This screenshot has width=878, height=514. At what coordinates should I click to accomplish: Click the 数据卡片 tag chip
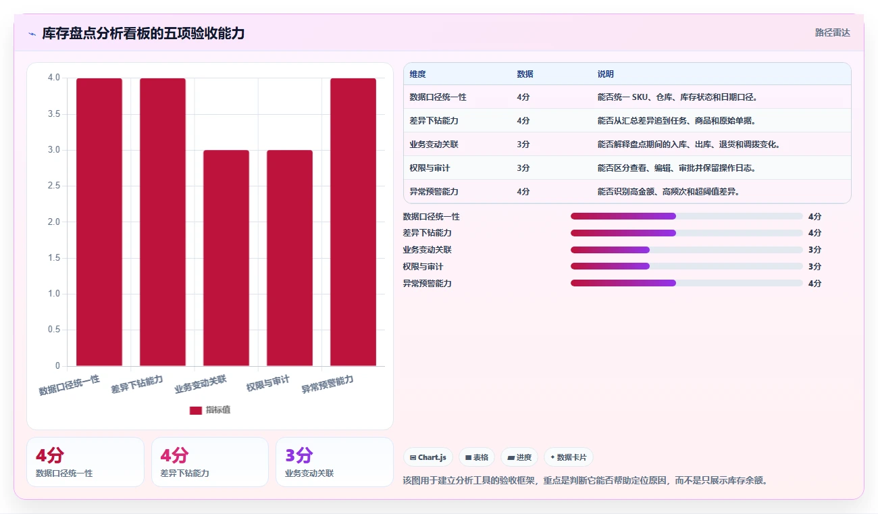(x=569, y=457)
